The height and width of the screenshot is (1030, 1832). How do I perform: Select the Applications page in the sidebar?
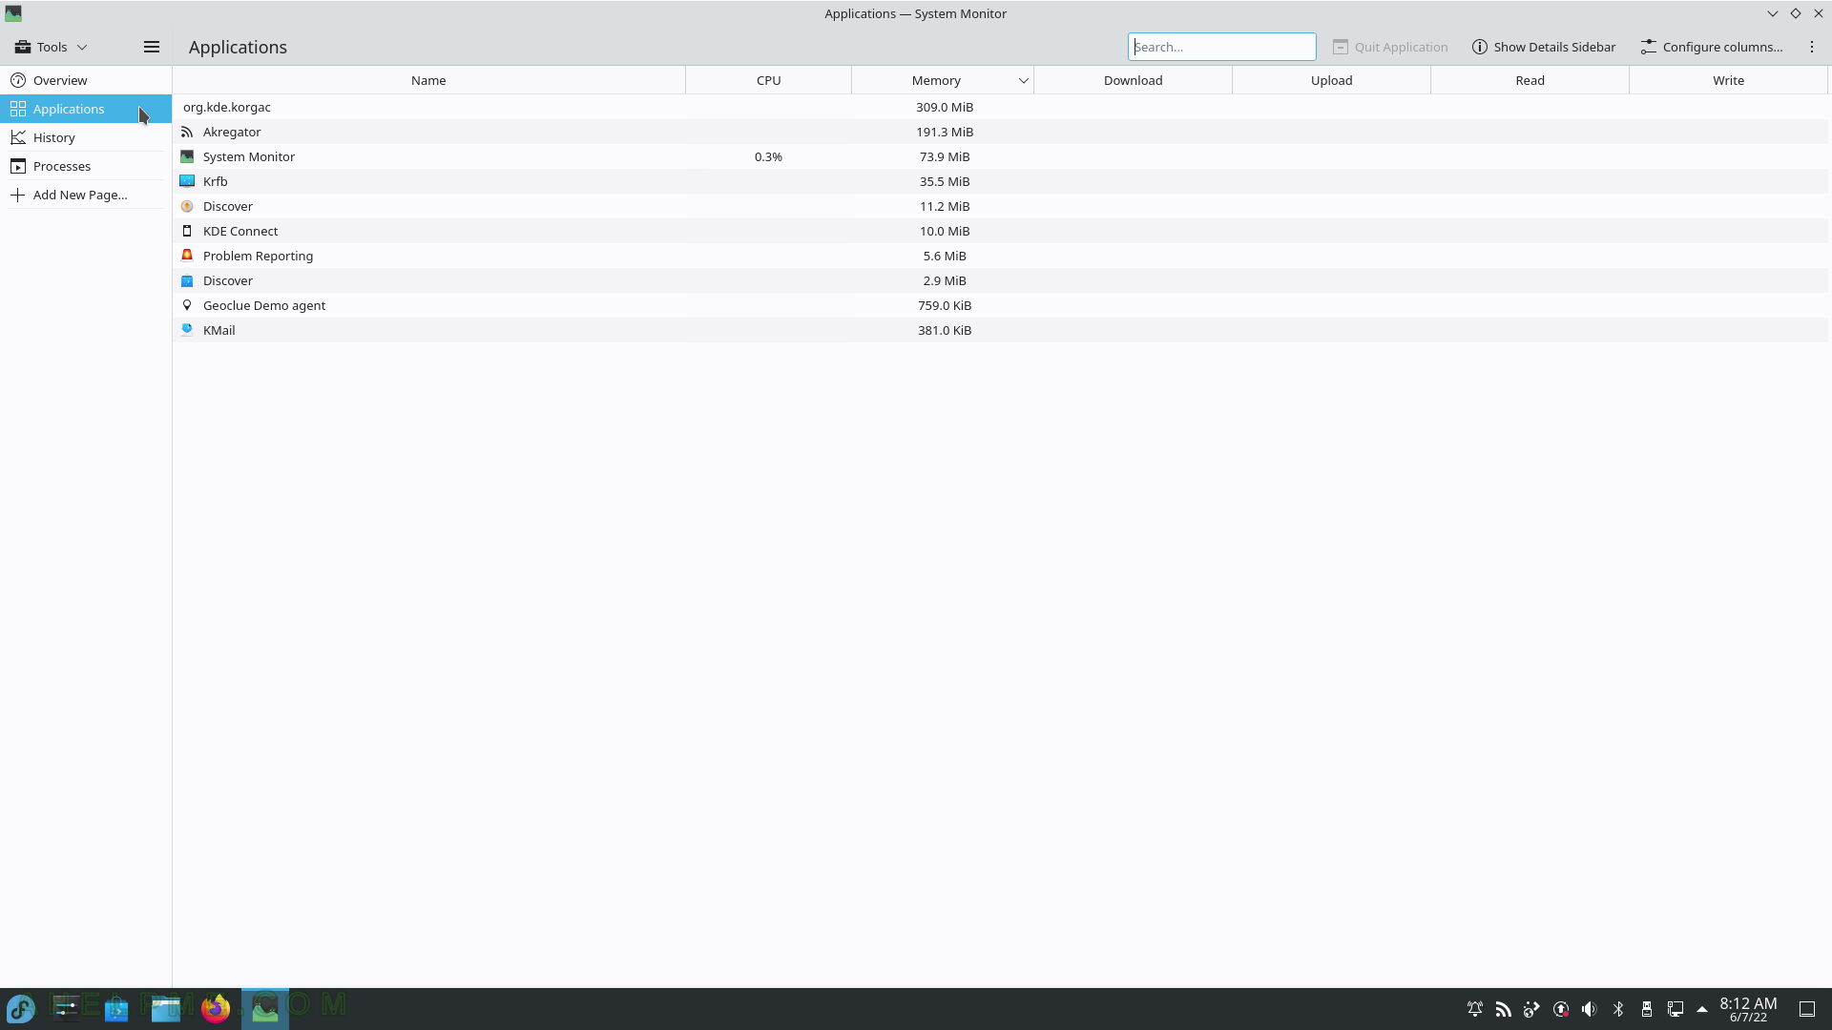click(x=86, y=109)
